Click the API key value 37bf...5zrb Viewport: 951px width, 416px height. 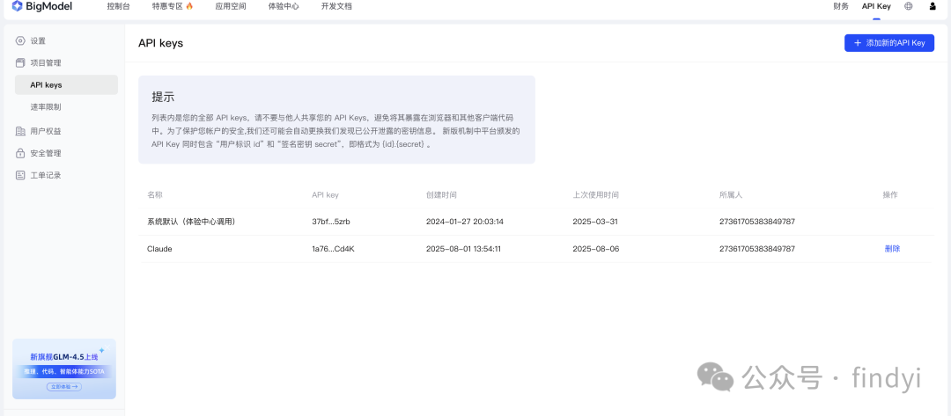click(x=331, y=222)
